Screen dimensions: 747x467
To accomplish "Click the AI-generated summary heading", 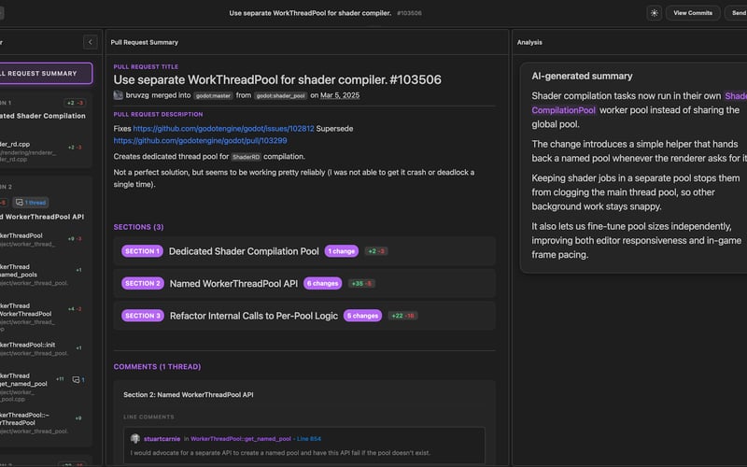I will [x=582, y=77].
